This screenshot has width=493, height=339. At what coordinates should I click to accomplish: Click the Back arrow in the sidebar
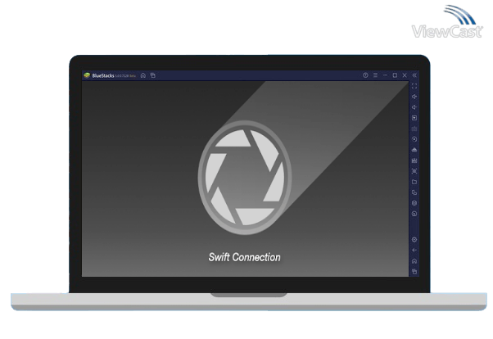[414, 251]
